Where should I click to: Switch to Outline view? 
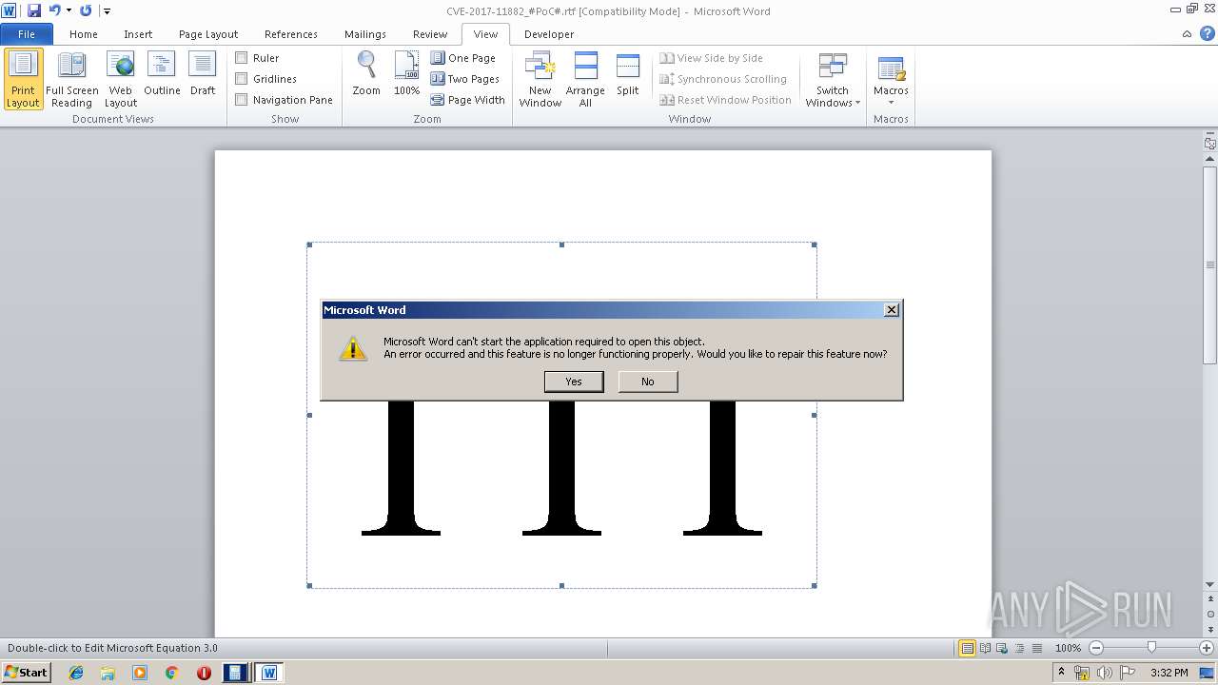(162, 74)
